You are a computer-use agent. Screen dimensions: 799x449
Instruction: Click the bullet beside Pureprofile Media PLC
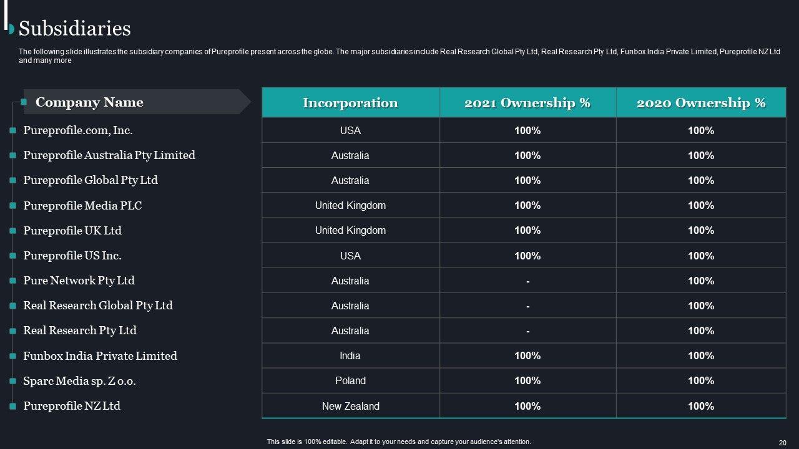pos(12,205)
